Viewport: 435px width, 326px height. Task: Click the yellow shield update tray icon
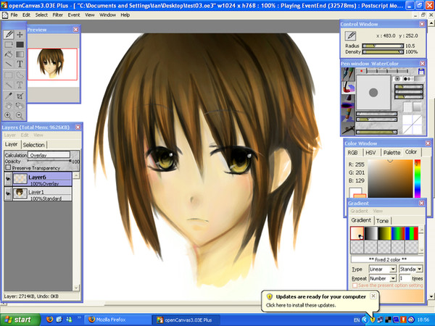pos(373,320)
